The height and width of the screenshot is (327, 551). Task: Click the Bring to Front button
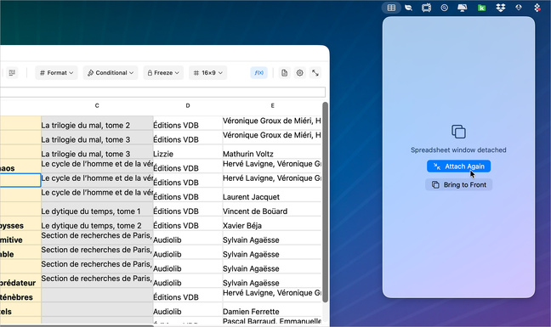pyautogui.click(x=458, y=184)
